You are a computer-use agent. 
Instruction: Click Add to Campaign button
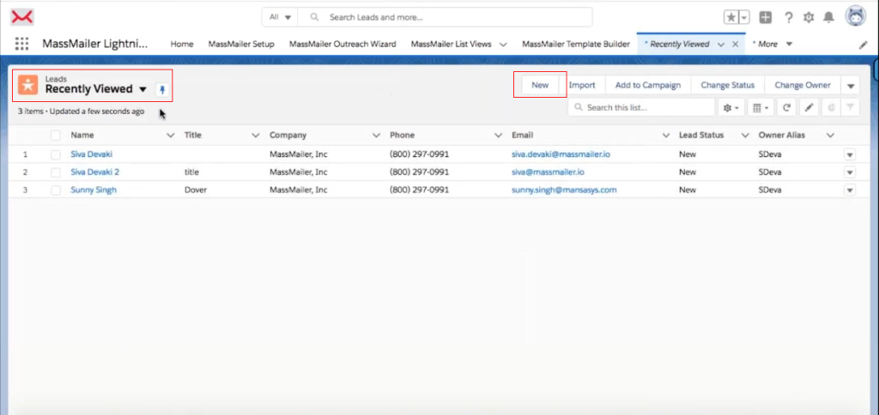coord(648,85)
